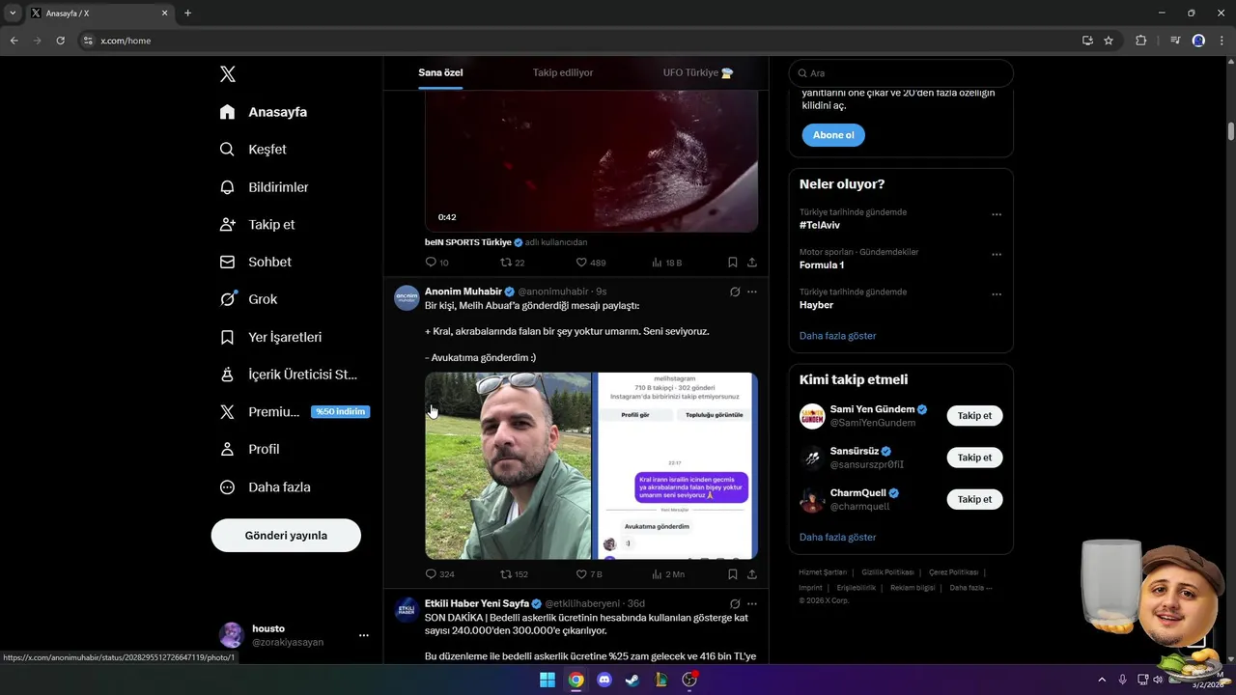Click Gönderi yayınla button
This screenshot has height=695, width=1236.
click(x=286, y=535)
